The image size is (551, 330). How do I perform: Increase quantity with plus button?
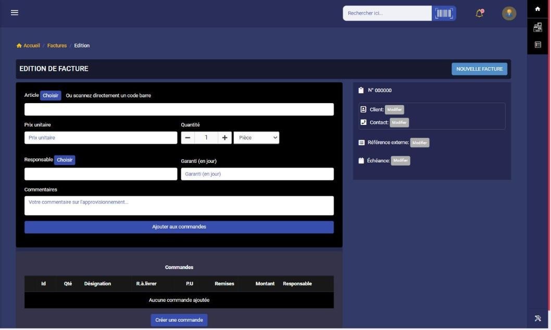(224, 137)
